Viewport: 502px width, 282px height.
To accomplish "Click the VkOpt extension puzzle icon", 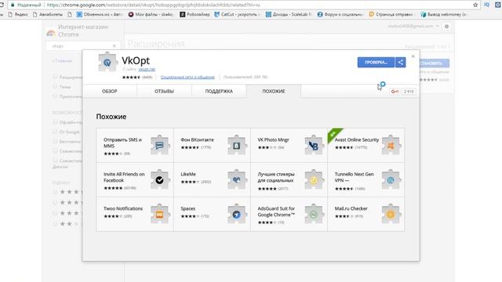I will [x=107, y=62].
